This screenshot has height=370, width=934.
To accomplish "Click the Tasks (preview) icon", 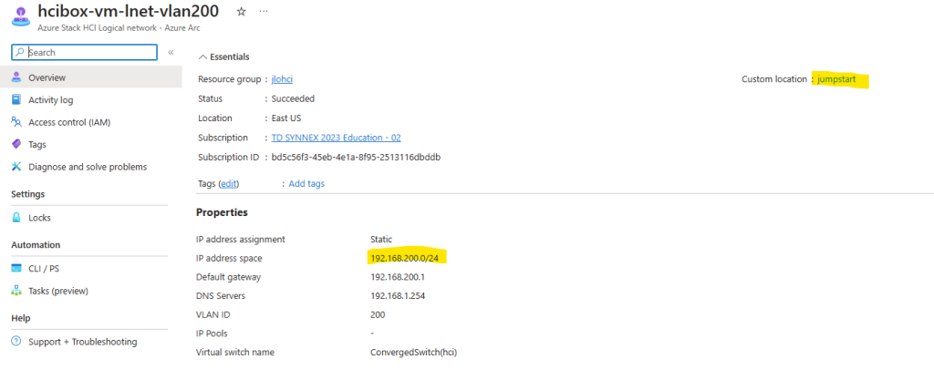I will [16, 291].
